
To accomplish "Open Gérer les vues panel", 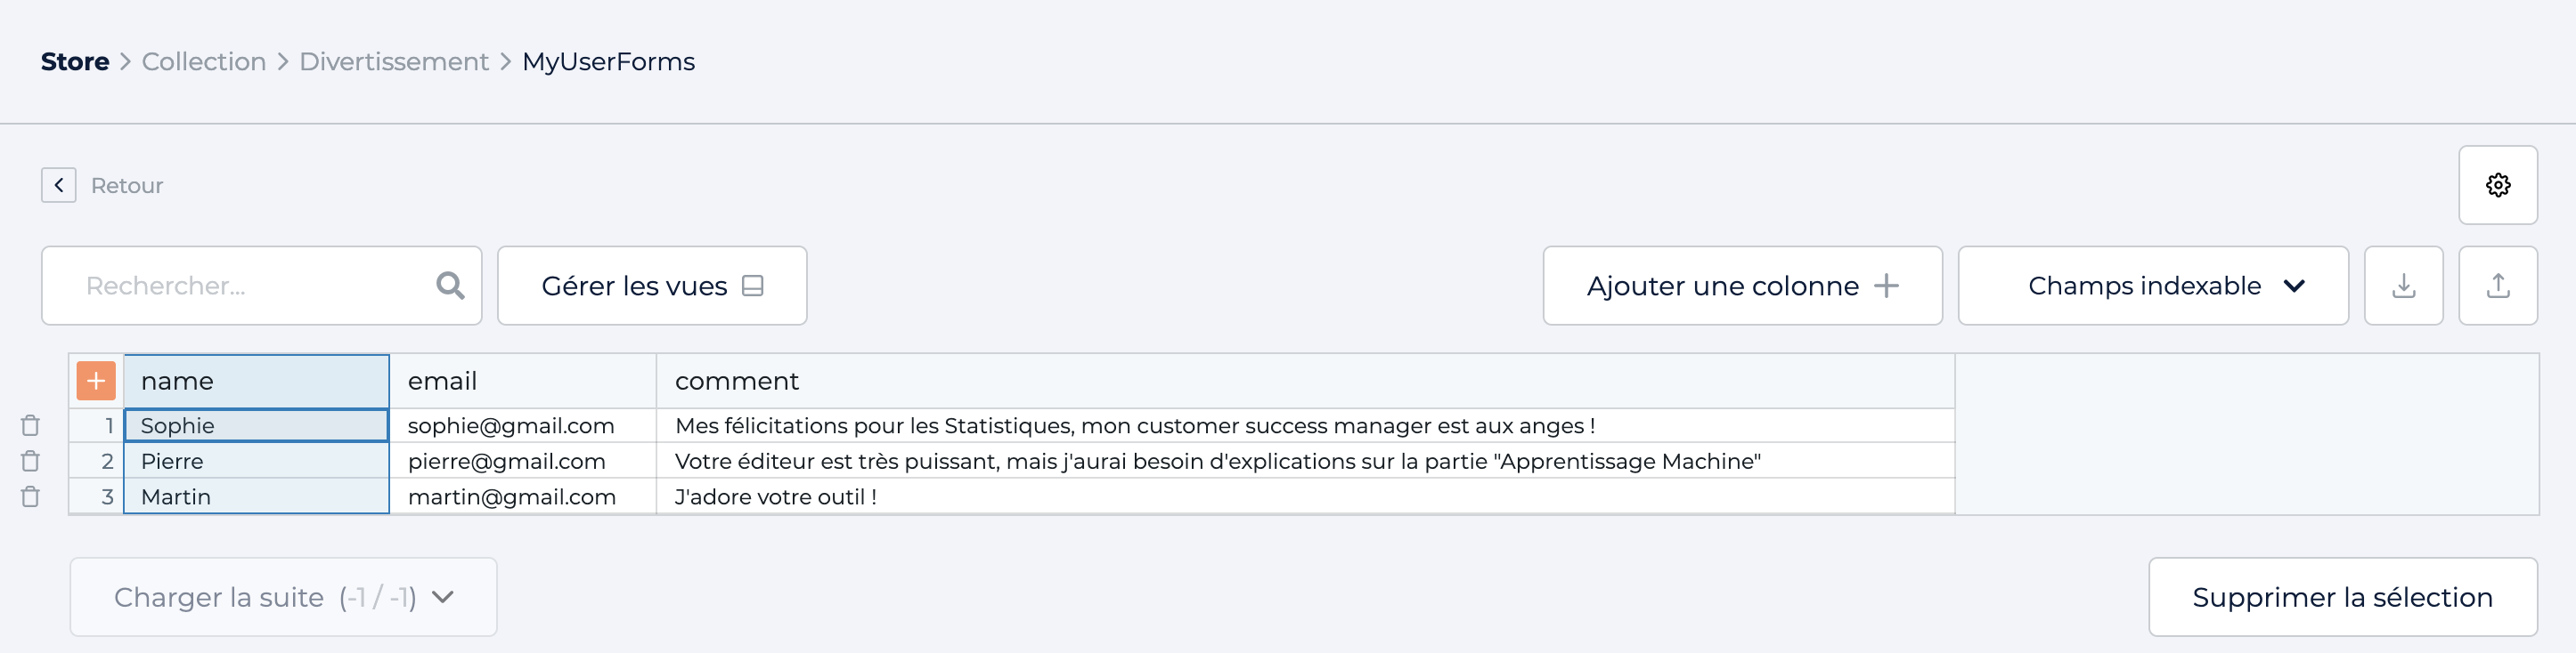I will [652, 286].
